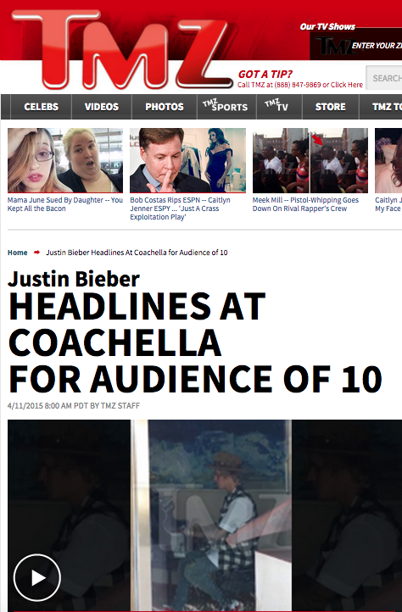Open the CELEBS menu

tap(41, 107)
